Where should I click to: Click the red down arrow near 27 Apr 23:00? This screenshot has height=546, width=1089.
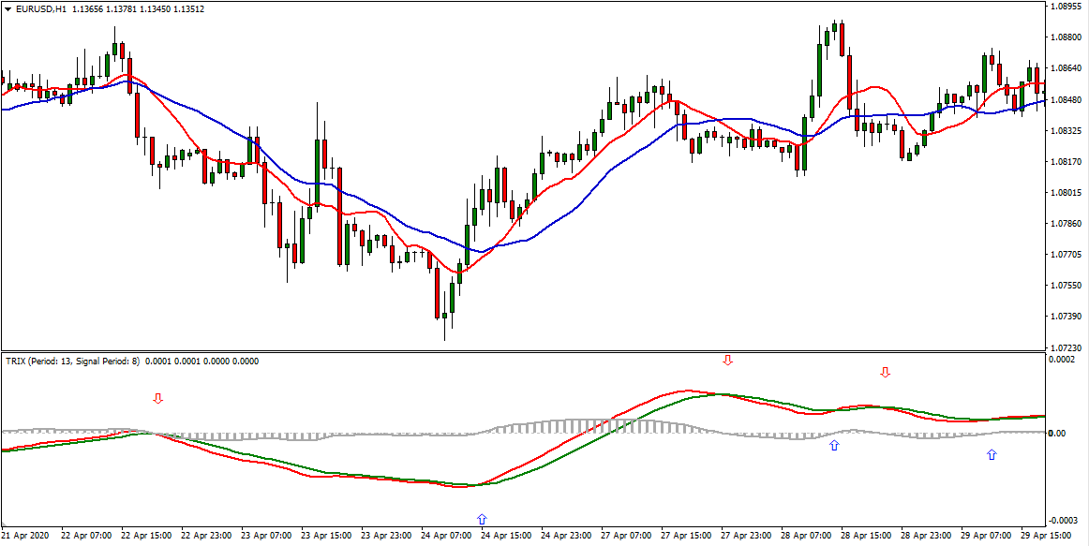(729, 360)
